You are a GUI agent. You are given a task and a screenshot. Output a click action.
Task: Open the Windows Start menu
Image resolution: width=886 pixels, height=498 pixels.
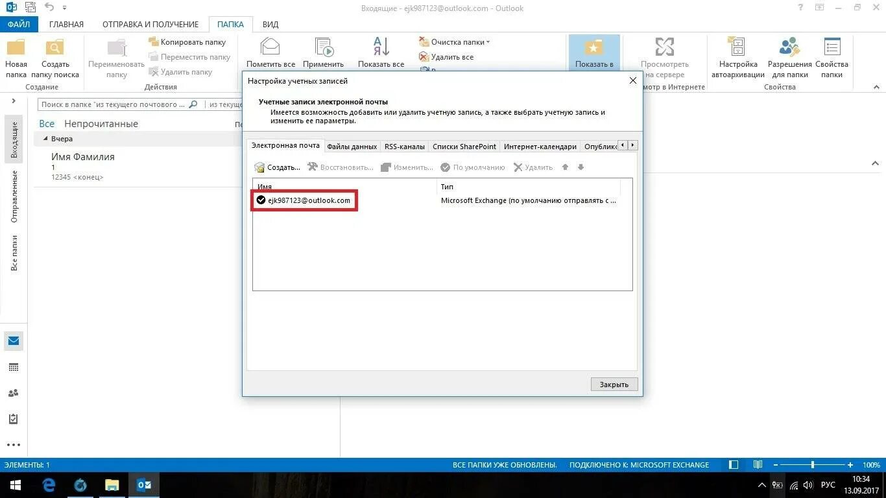click(x=15, y=485)
